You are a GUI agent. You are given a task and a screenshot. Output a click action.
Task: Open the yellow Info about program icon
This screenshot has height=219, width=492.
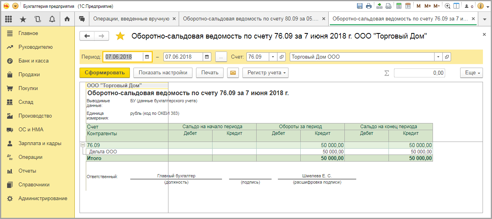(x=480, y=6)
